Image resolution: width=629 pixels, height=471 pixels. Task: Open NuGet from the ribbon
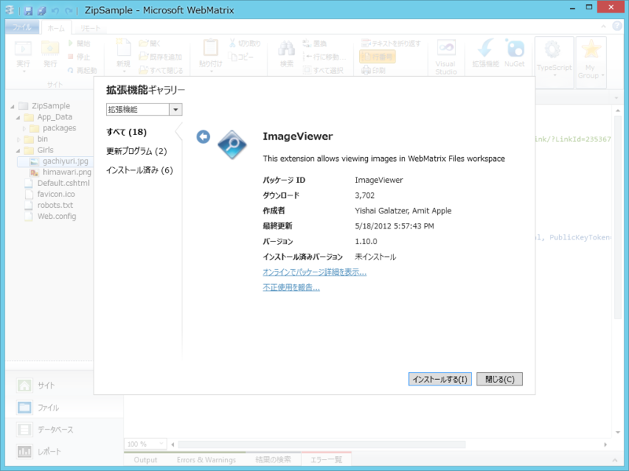[x=514, y=53]
